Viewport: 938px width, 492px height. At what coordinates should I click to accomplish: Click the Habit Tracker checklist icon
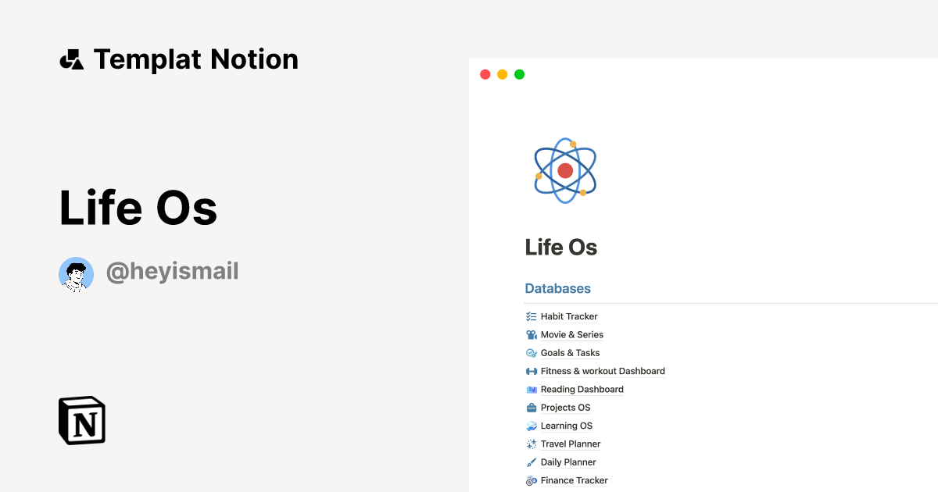pyautogui.click(x=532, y=316)
